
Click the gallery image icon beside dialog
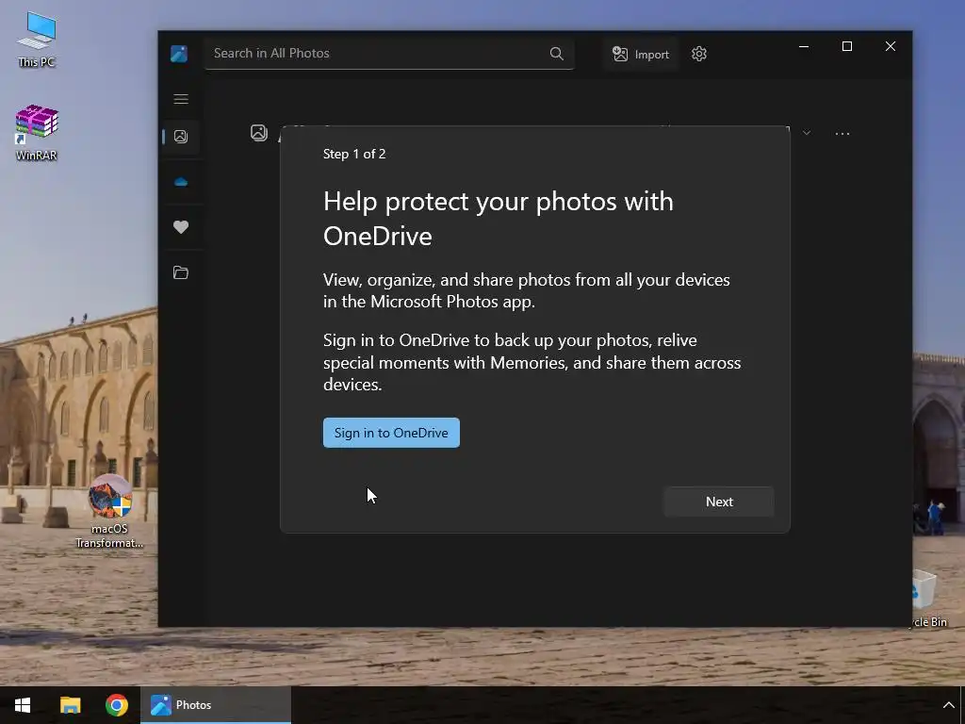(259, 132)
